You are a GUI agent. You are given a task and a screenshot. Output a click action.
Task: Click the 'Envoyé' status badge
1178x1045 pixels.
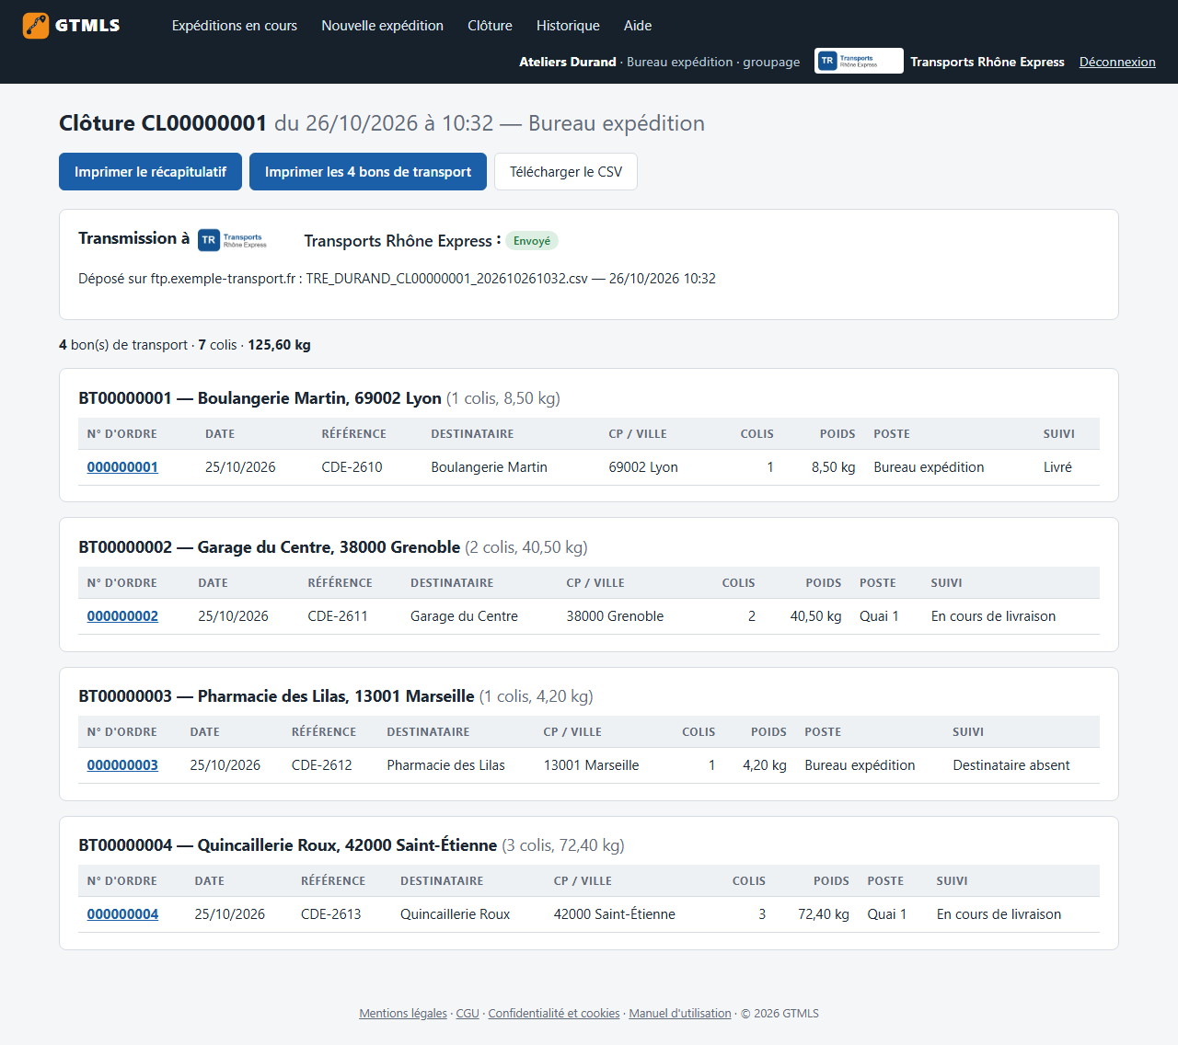click(532, 241)
